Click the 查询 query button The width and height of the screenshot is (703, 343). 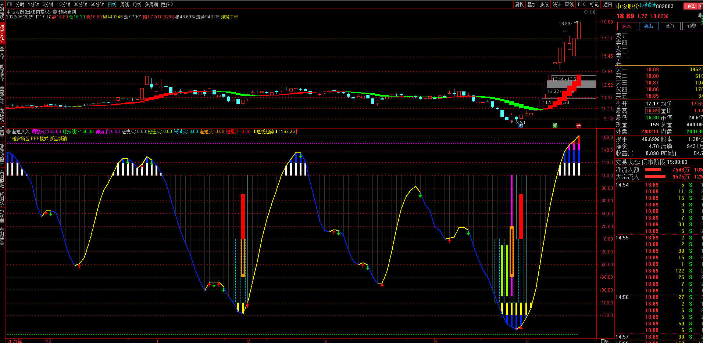pos(670,26)
